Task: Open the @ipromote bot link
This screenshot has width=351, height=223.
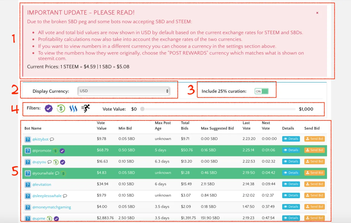Action: pyautogui.click(x=42, y=151)
